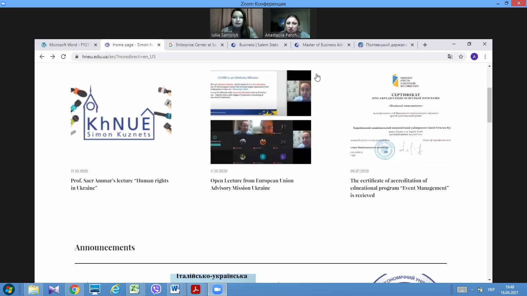
Task: Open the Zoom meeting grid screenshot thumbnail
Action: coord(261,142)
